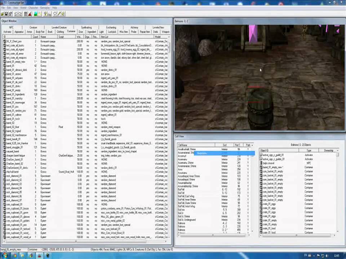Switch to the Enchanting tab
Screen dimensions: 346x259
click(111, 27)
